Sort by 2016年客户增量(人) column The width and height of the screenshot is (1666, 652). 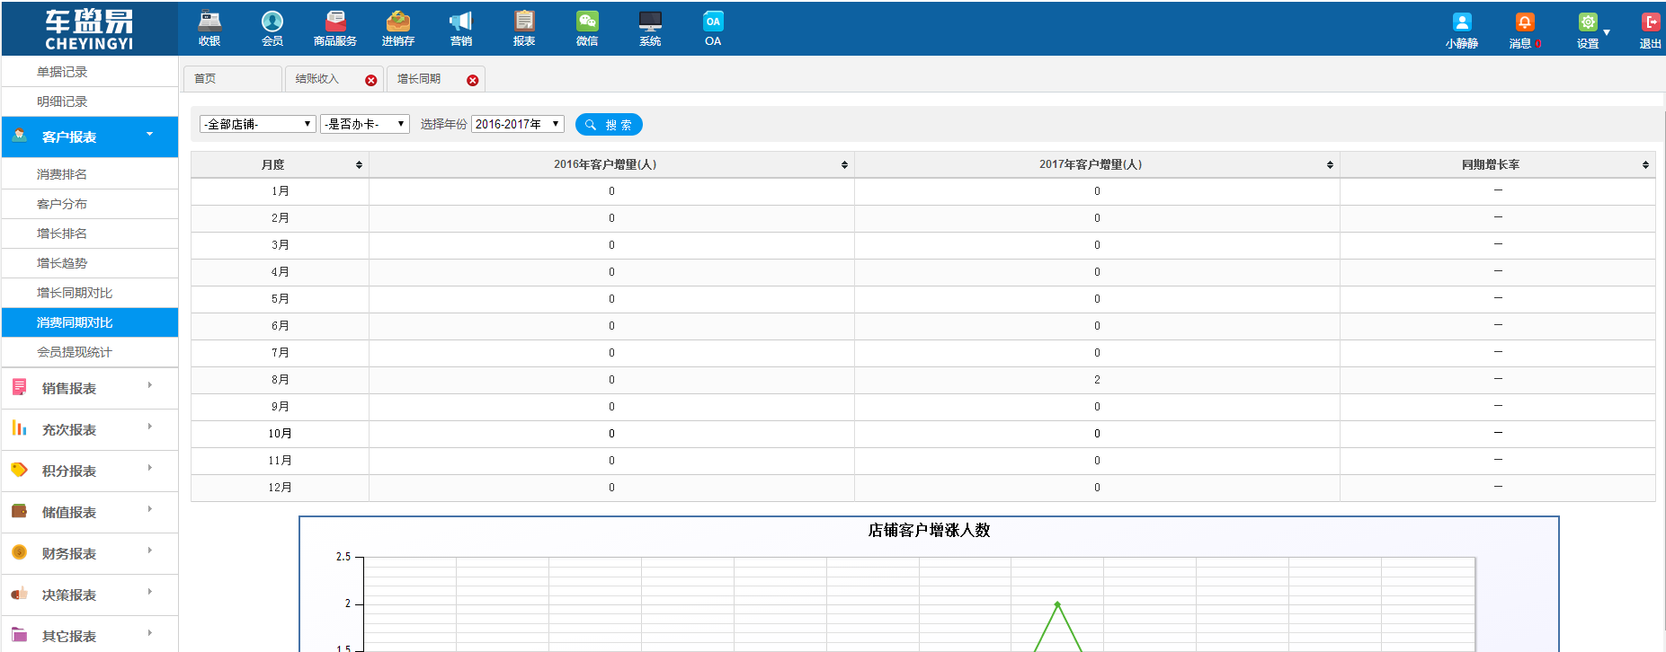point(611,164)
